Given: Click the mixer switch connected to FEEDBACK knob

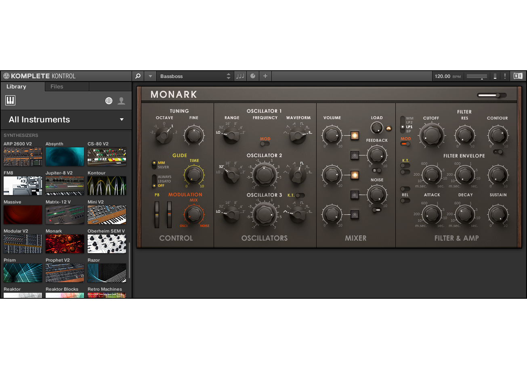Looking at the screenshot, I should (x=355, y=155).
